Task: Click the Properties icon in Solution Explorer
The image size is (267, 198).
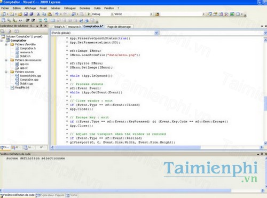Action: 3,31
